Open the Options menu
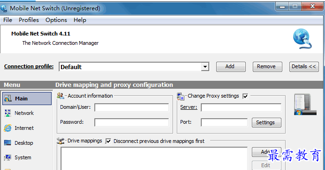This screenshot has height=170, width=325. click(56, 20)
